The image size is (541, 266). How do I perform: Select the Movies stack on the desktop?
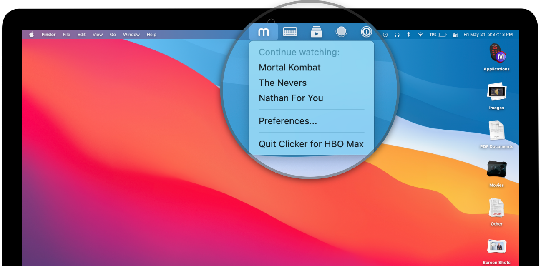click(x=496, y=174)
